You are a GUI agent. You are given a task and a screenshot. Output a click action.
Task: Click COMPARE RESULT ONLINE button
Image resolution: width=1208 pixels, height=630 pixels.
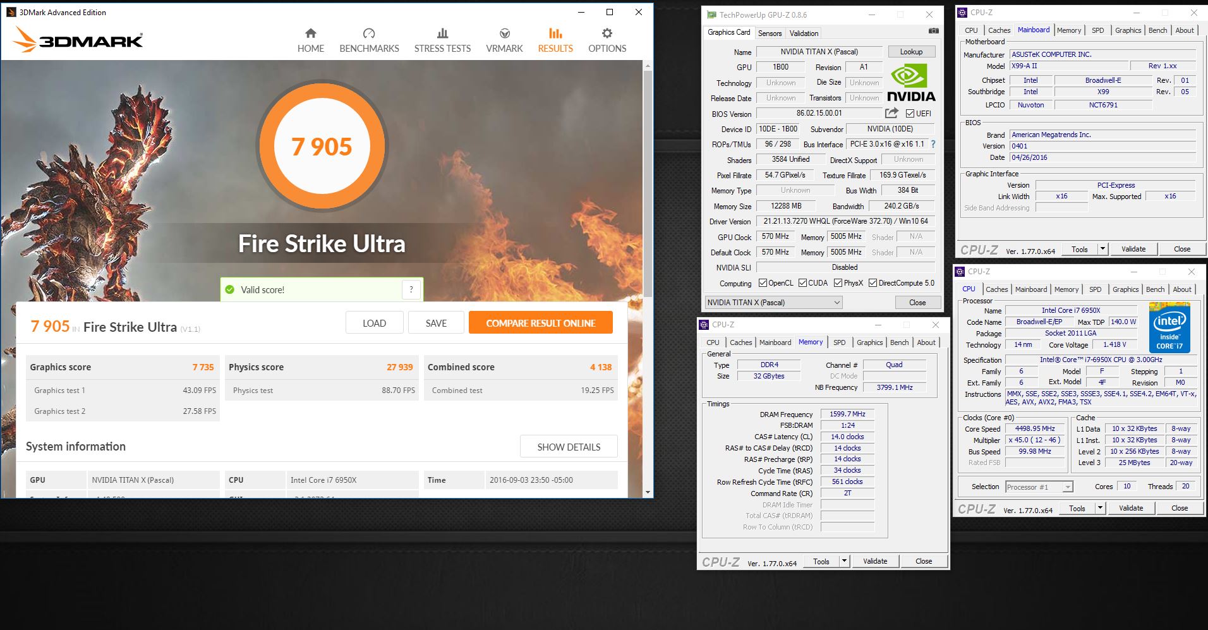pyautogui.click(x=541, y=323)
